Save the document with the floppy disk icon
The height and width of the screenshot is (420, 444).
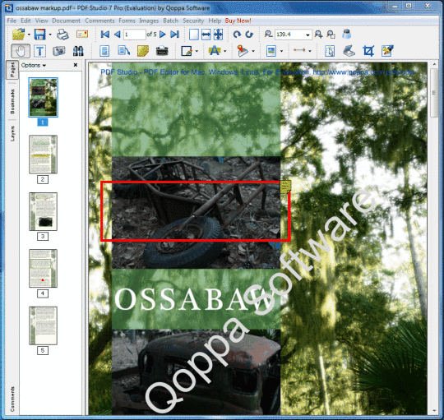click(x=40, y=35)
